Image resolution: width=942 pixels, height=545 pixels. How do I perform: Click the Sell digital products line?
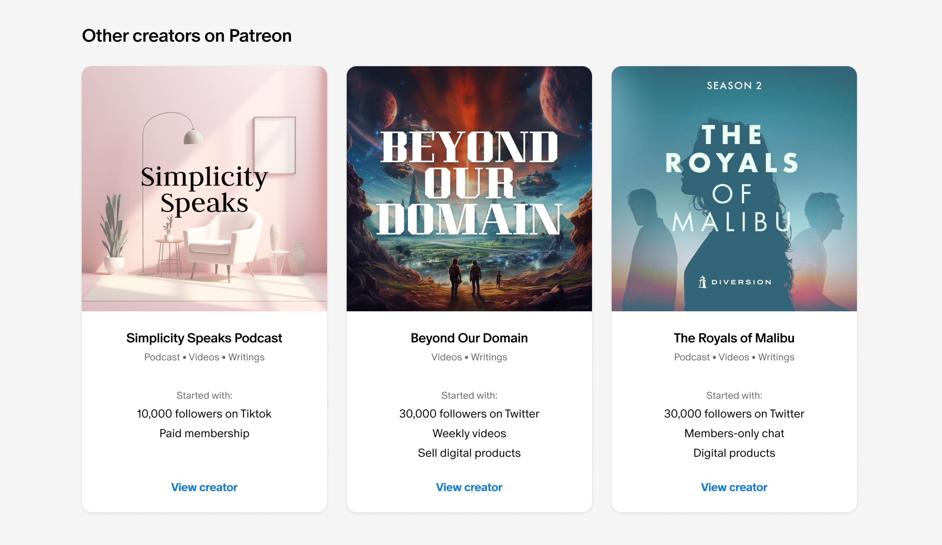click(x=469, y=453)
